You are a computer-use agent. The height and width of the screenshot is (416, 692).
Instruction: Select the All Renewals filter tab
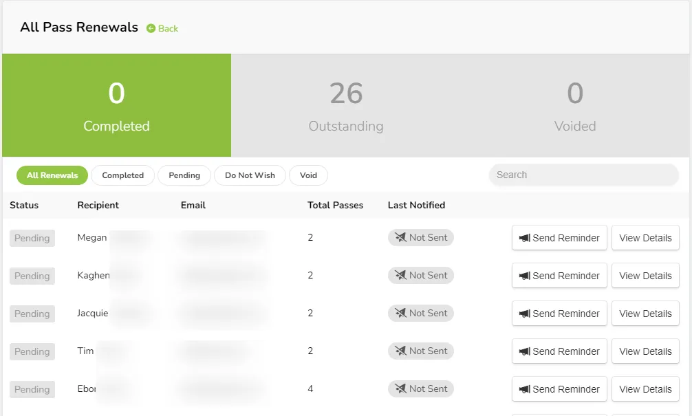pos(52,175)
